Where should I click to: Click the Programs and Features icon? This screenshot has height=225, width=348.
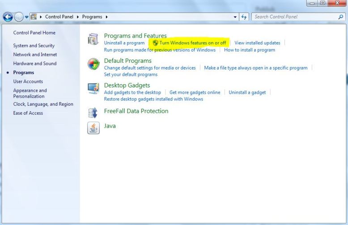click(x=93, y=39)
